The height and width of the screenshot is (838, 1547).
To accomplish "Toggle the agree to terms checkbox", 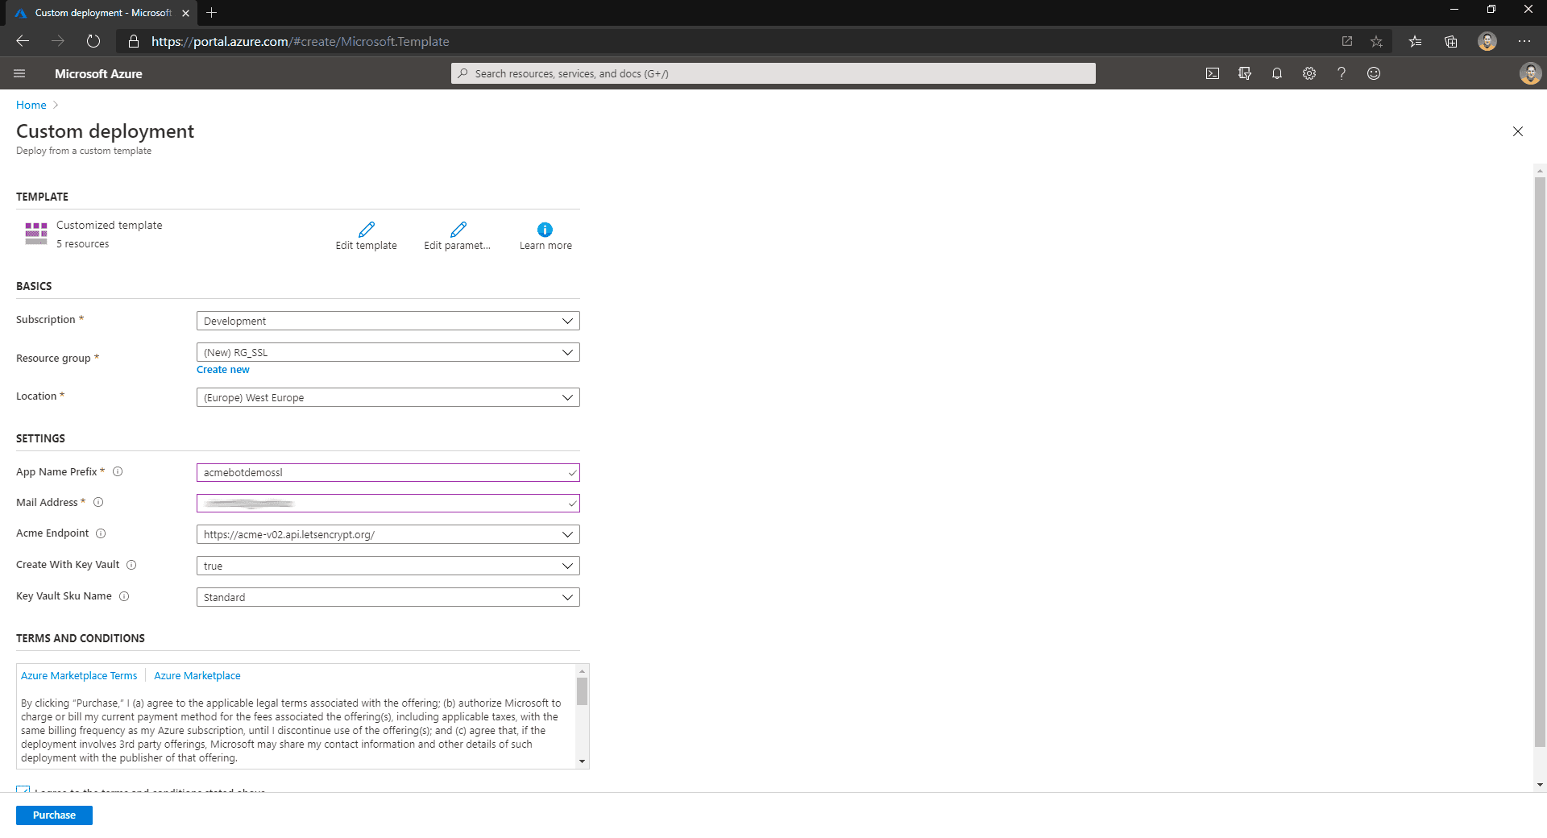I will coord(23,790).
